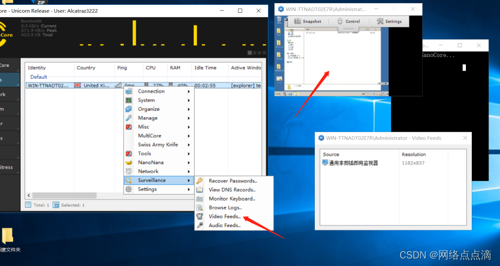Sort clients by the RAM column
The width and height of the screenshot is (500, 266).
pos(179,68)
